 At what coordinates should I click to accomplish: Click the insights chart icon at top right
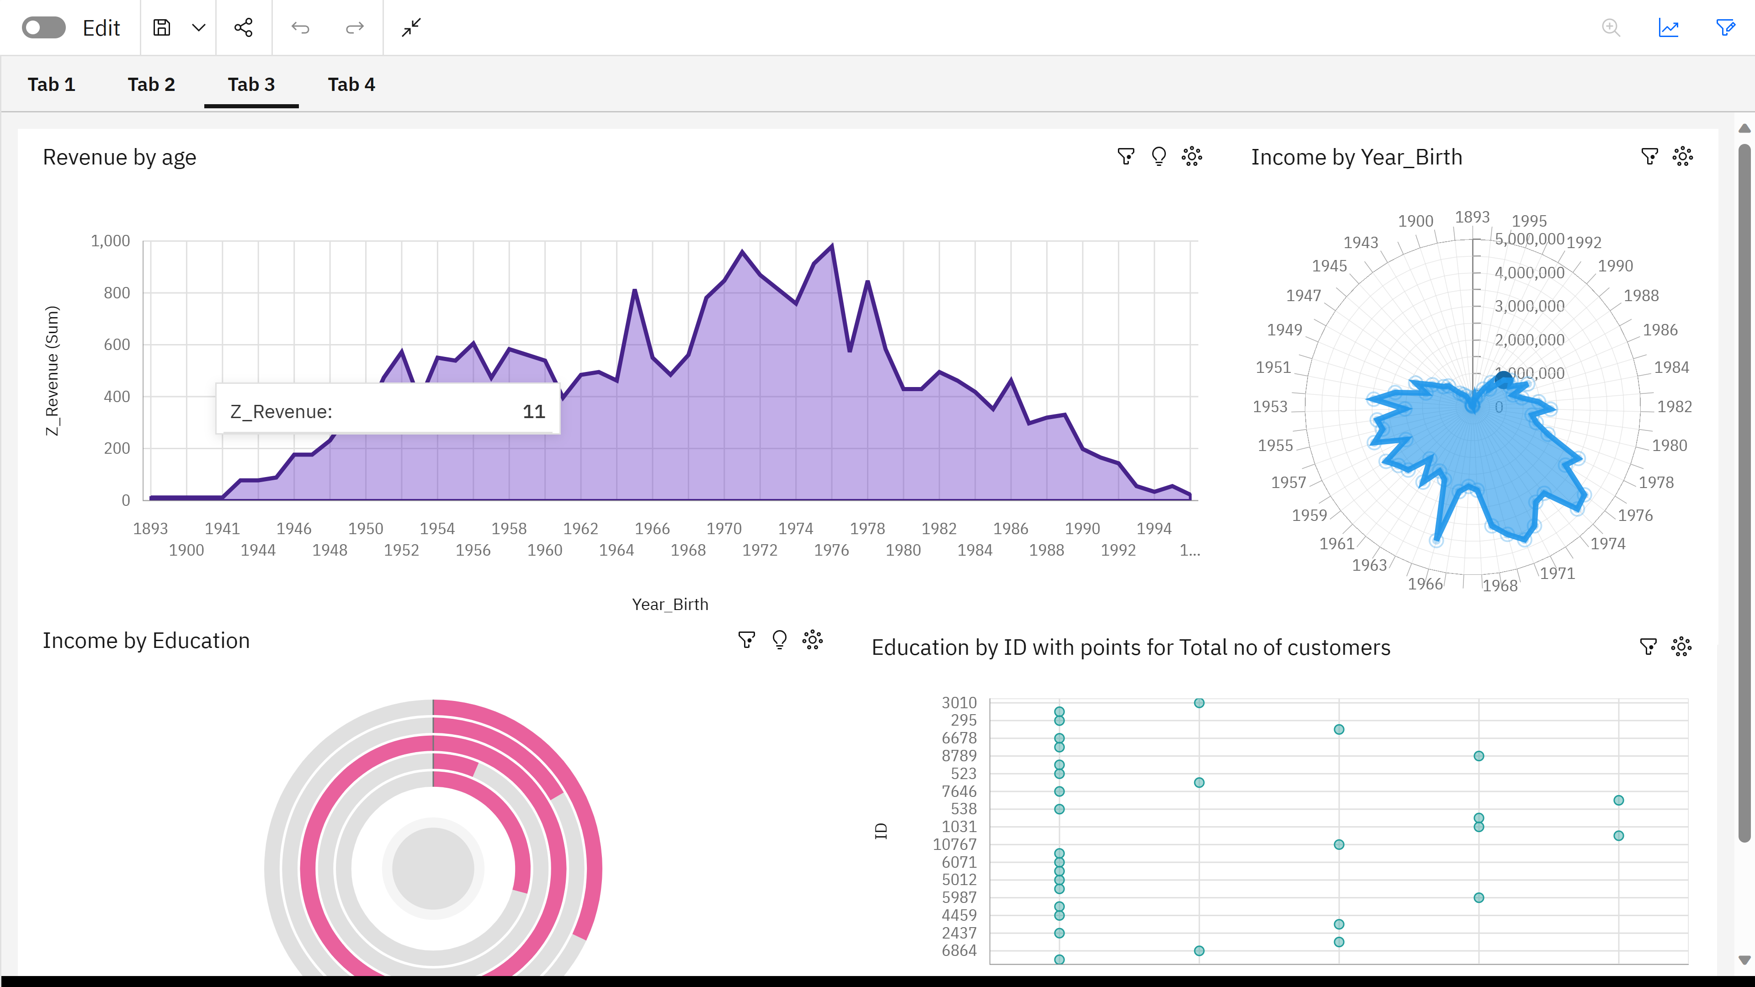pos(1668,27)
